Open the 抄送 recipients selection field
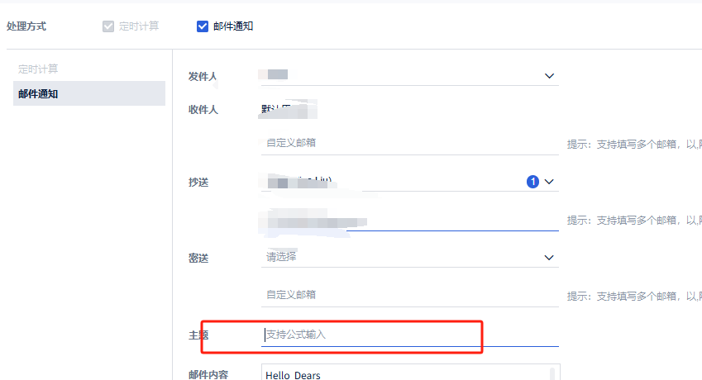 point(389,182)
